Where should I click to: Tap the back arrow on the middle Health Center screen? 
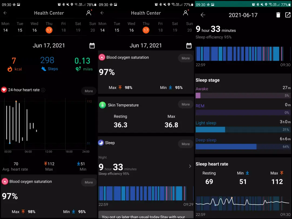coord(102,13)
